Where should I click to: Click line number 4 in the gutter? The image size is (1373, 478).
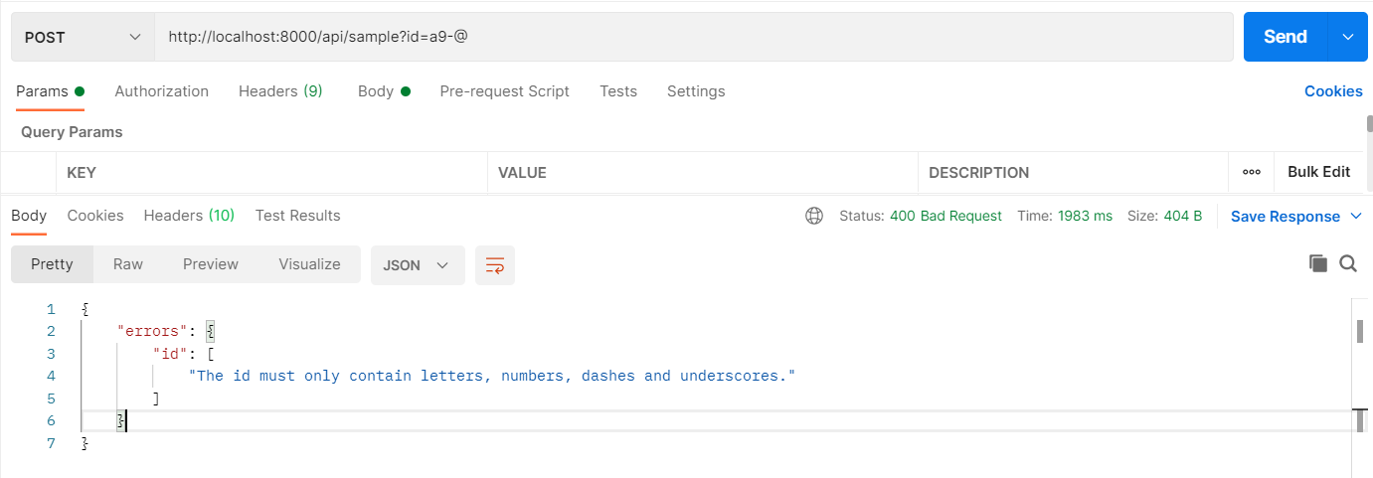(x=51, y=376)
